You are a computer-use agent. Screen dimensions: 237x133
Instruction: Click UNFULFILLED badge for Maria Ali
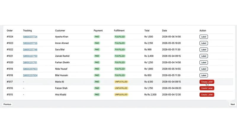coord(121,82)
